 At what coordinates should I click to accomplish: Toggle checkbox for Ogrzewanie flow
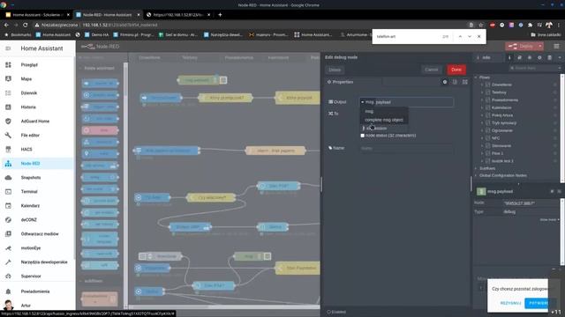[x=488, y=130]
